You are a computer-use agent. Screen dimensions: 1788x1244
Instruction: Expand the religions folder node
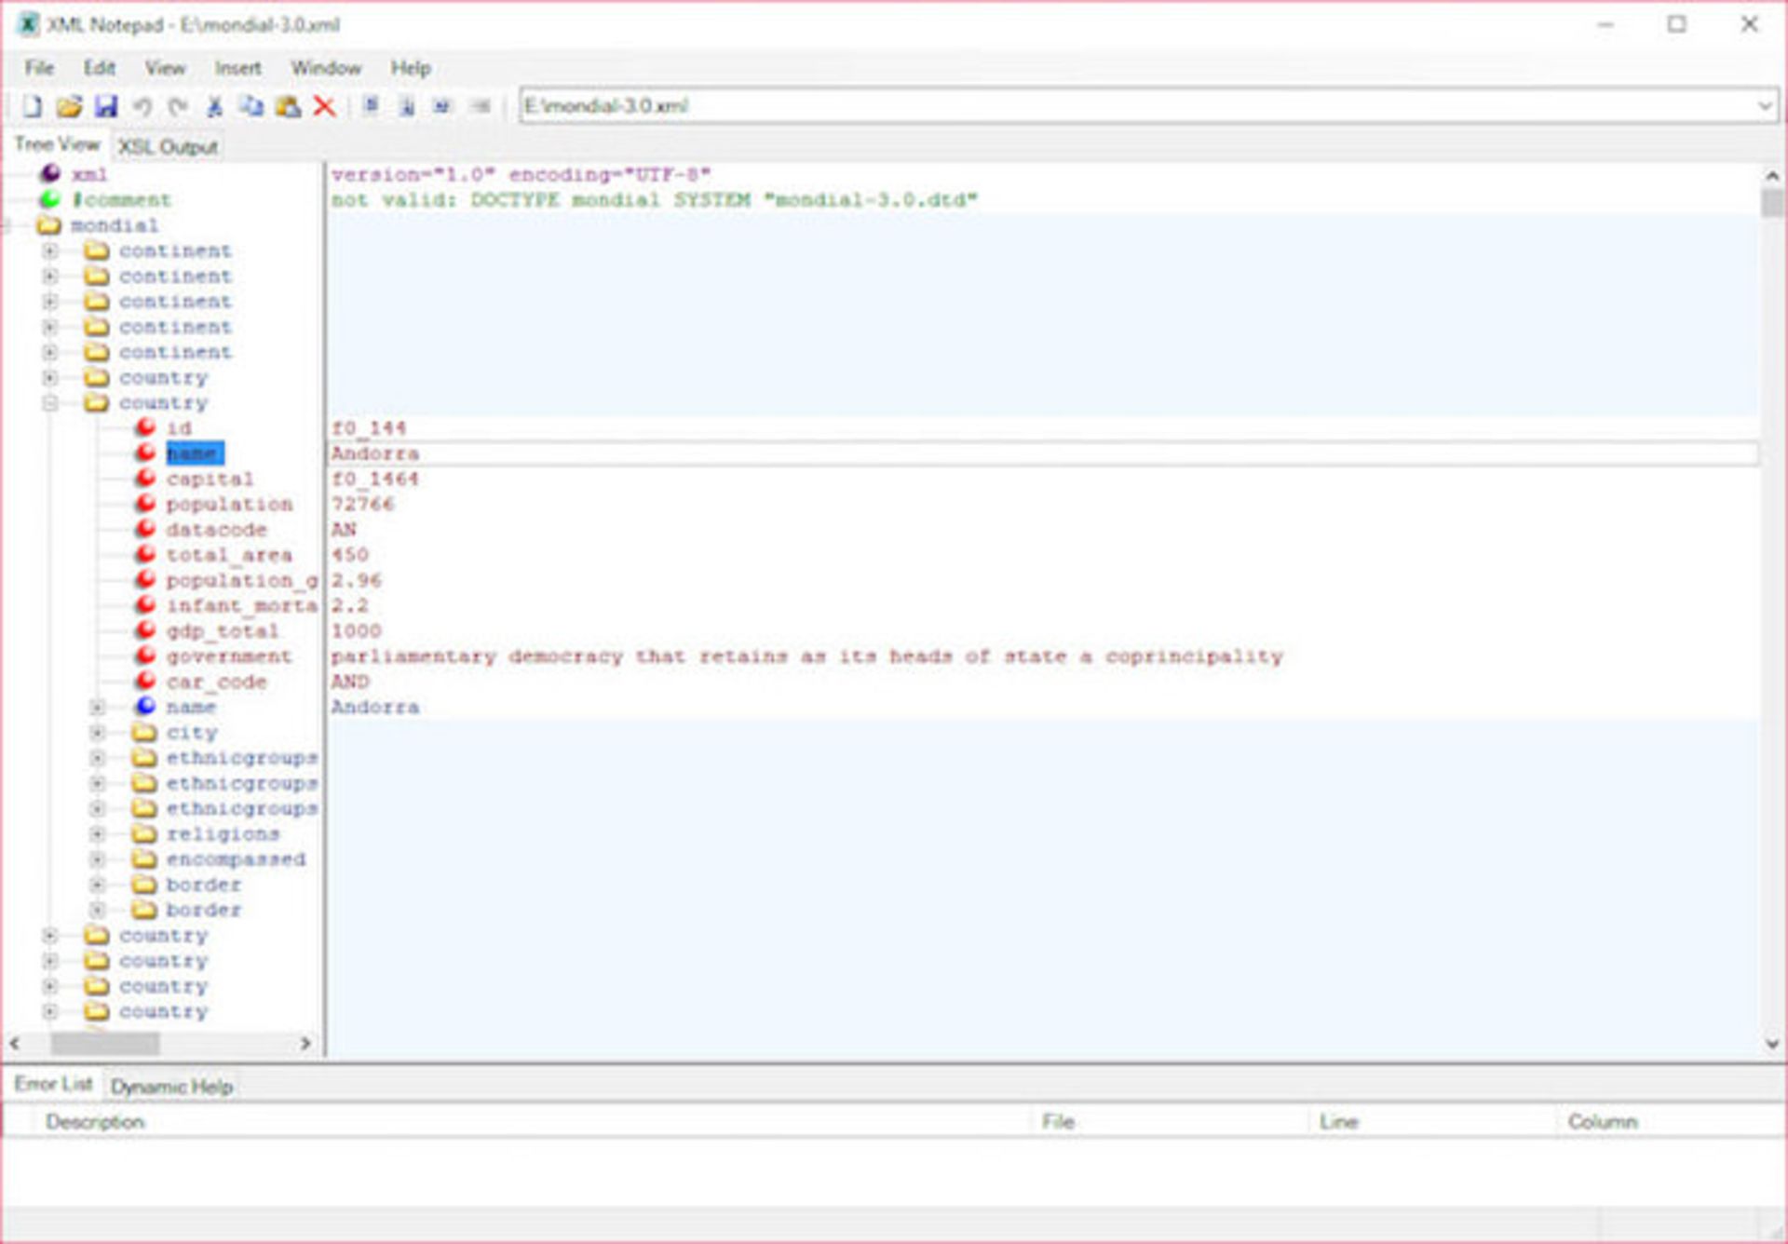[x=98, y=834]
